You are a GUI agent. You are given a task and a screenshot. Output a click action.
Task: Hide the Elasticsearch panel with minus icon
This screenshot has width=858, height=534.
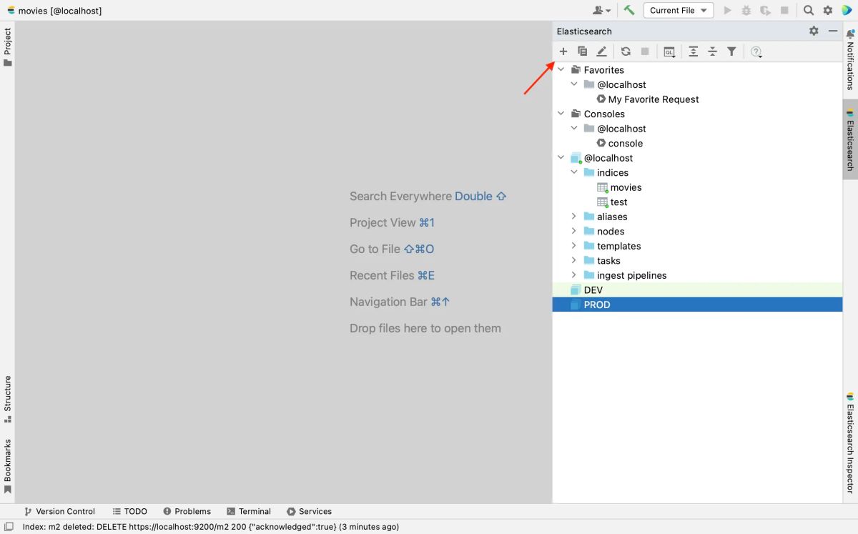832,31
